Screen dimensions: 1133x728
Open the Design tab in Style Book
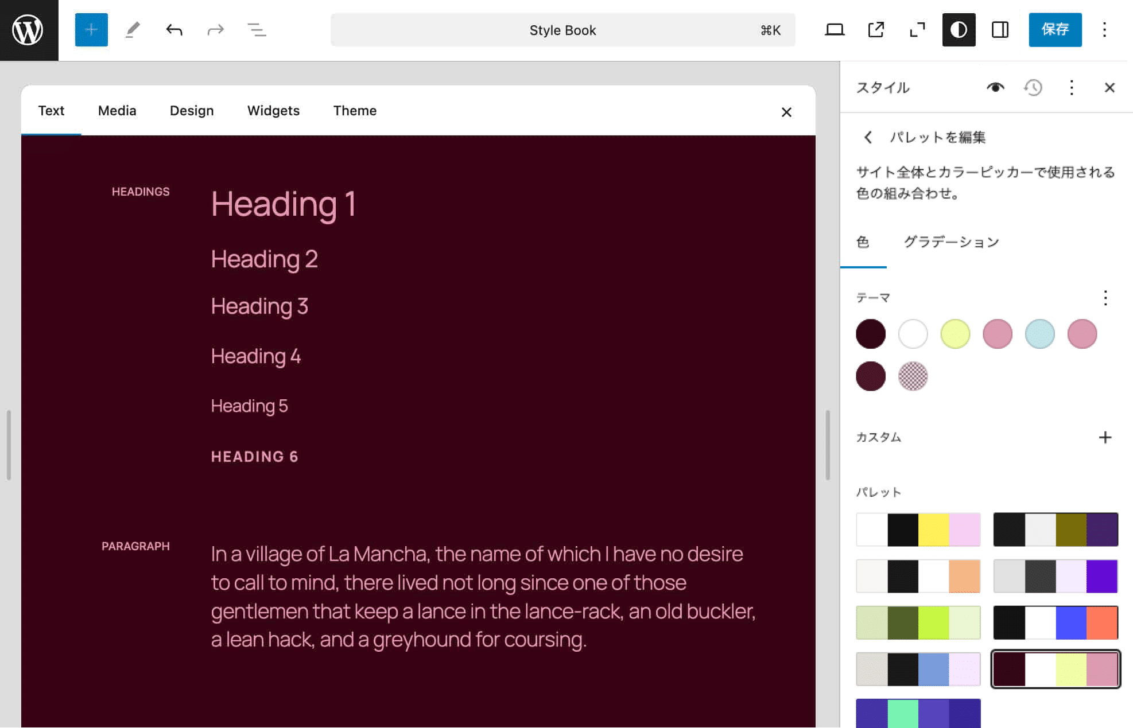click(x=192, y=111)
